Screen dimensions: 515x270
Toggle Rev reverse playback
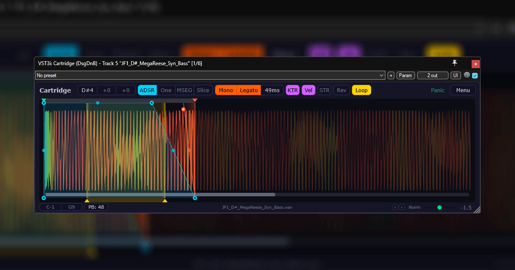coord(341,90)
